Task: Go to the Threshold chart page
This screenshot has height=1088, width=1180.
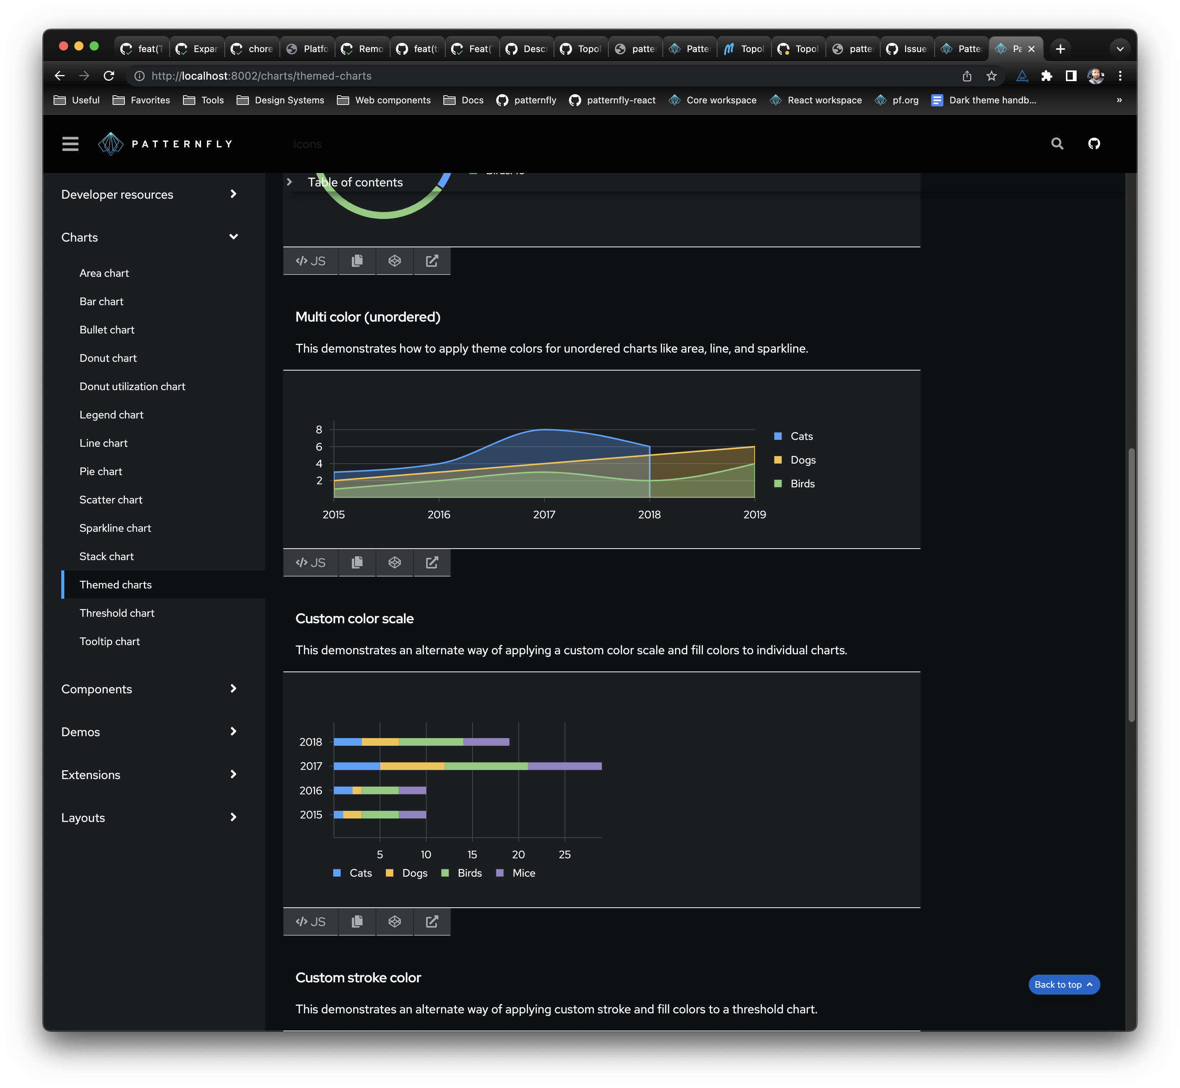Action: [117, 613]
